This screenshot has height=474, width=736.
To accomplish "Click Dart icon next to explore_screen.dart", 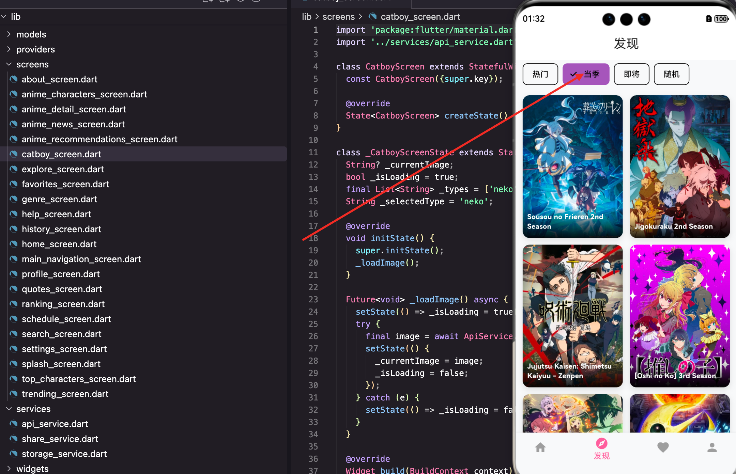I will [14, 169].
